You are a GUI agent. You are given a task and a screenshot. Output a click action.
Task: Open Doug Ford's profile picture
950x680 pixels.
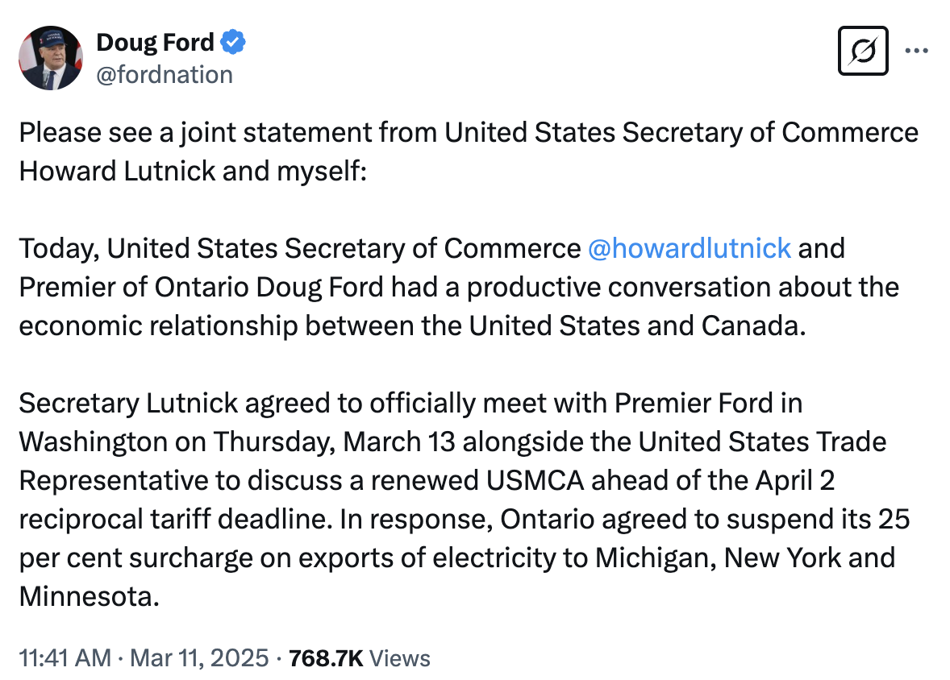50,57
